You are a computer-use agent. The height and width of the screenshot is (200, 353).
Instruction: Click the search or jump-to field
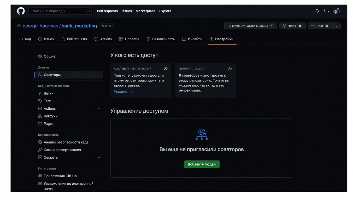point(61,11)
